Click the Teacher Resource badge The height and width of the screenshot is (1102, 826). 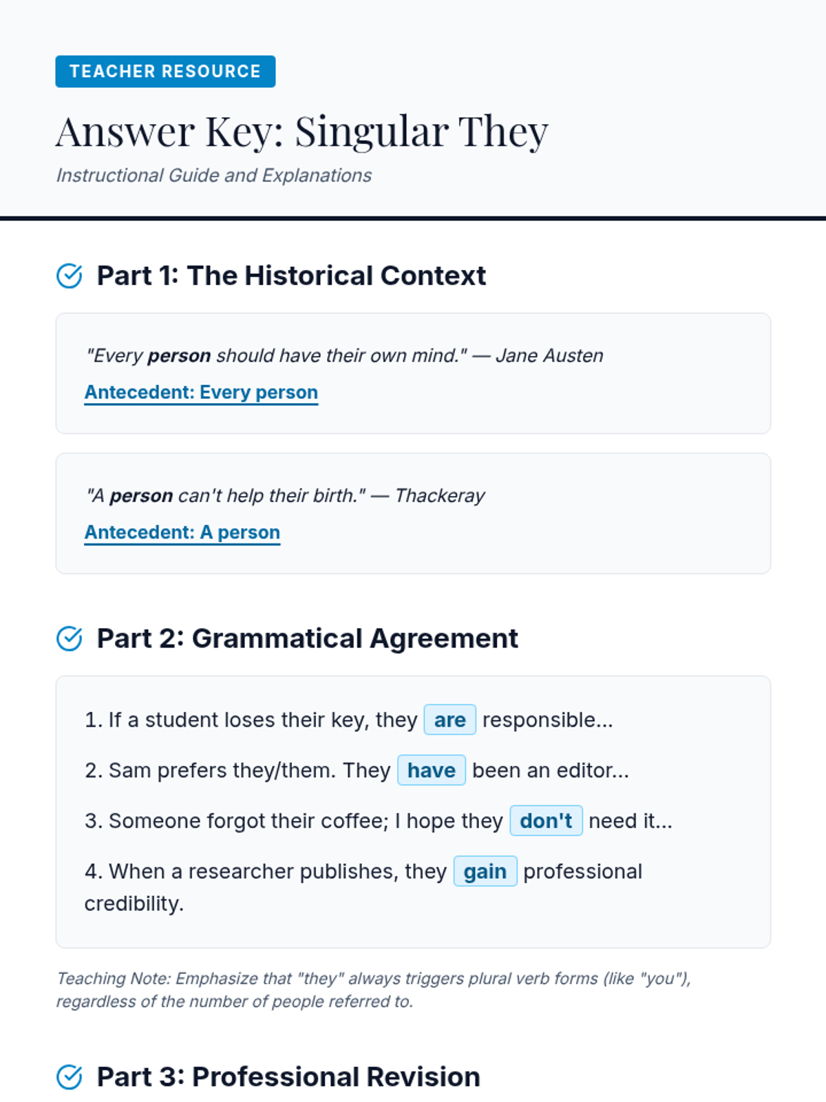click(165, 72)
